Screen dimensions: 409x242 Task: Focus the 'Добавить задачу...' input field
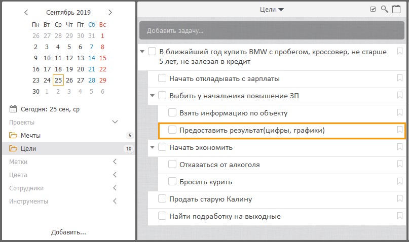click(x=272, y=30)
